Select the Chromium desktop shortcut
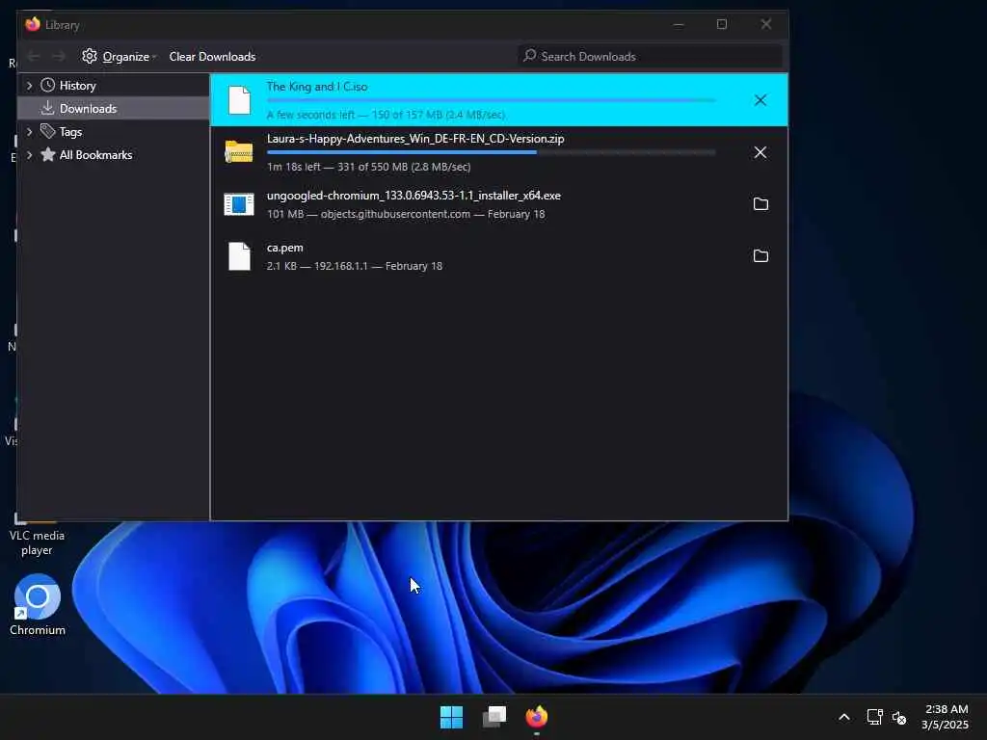Viewport: 987px width, 740px height. 38,605
